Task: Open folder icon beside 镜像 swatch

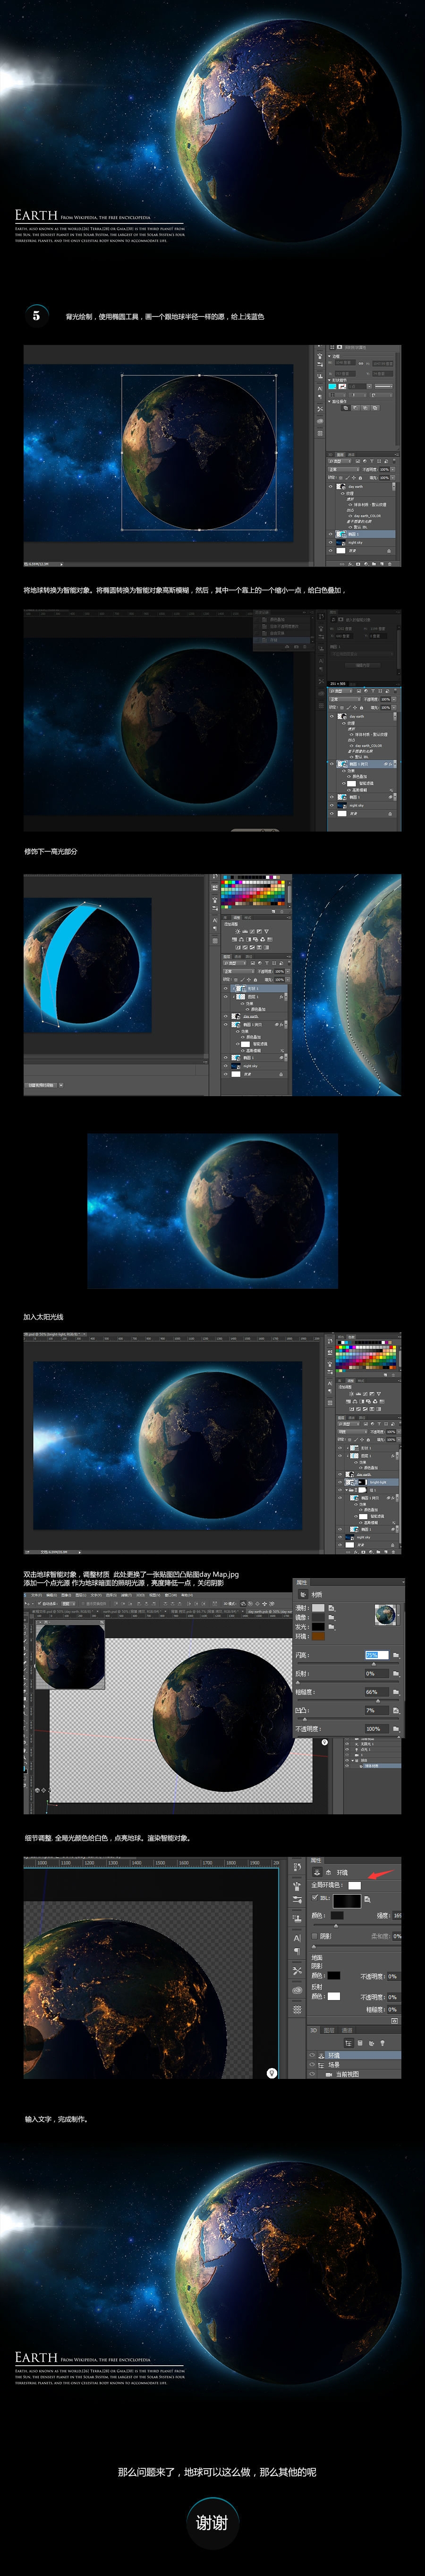Action: tap(332, 1618)
